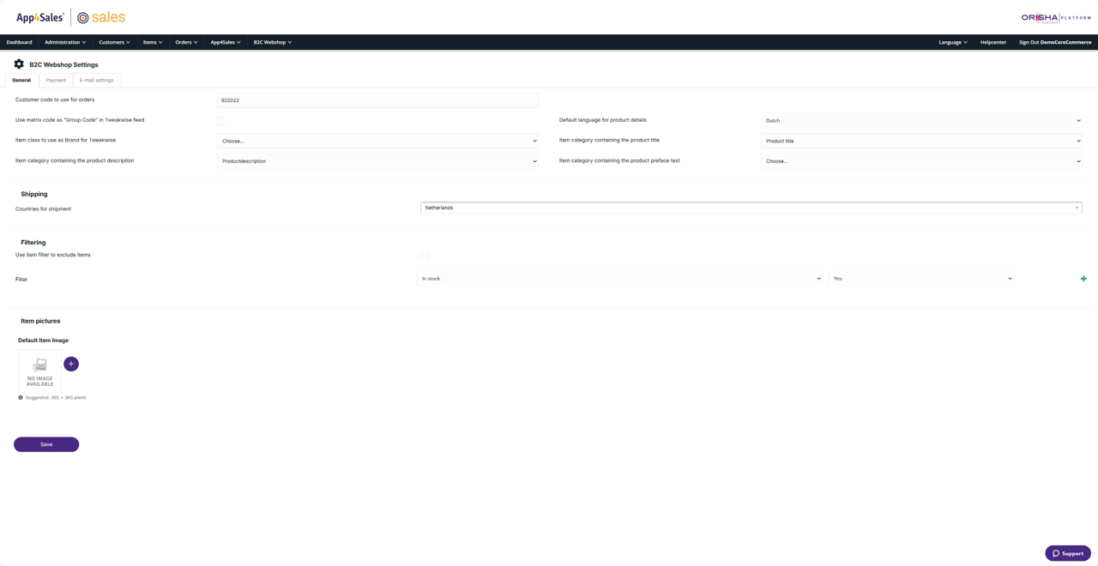Click the Filtering section heading
Viewport: 1098px width, 566px height.
pyautogui.click(x=33, y=243)
